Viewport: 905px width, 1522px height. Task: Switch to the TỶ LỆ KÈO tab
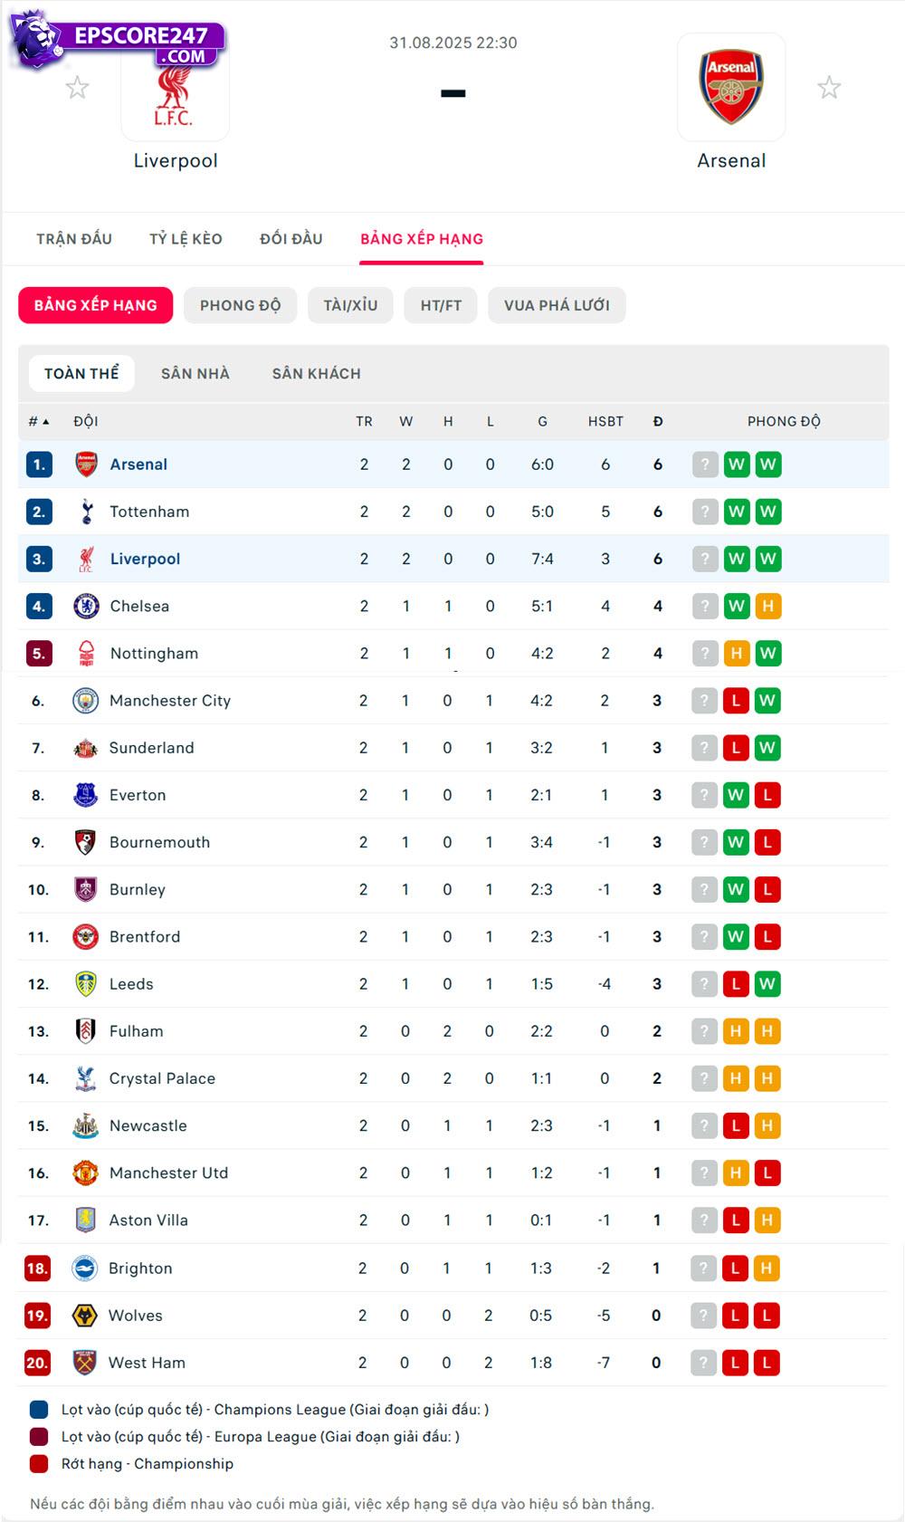click(x=186, y=239)
